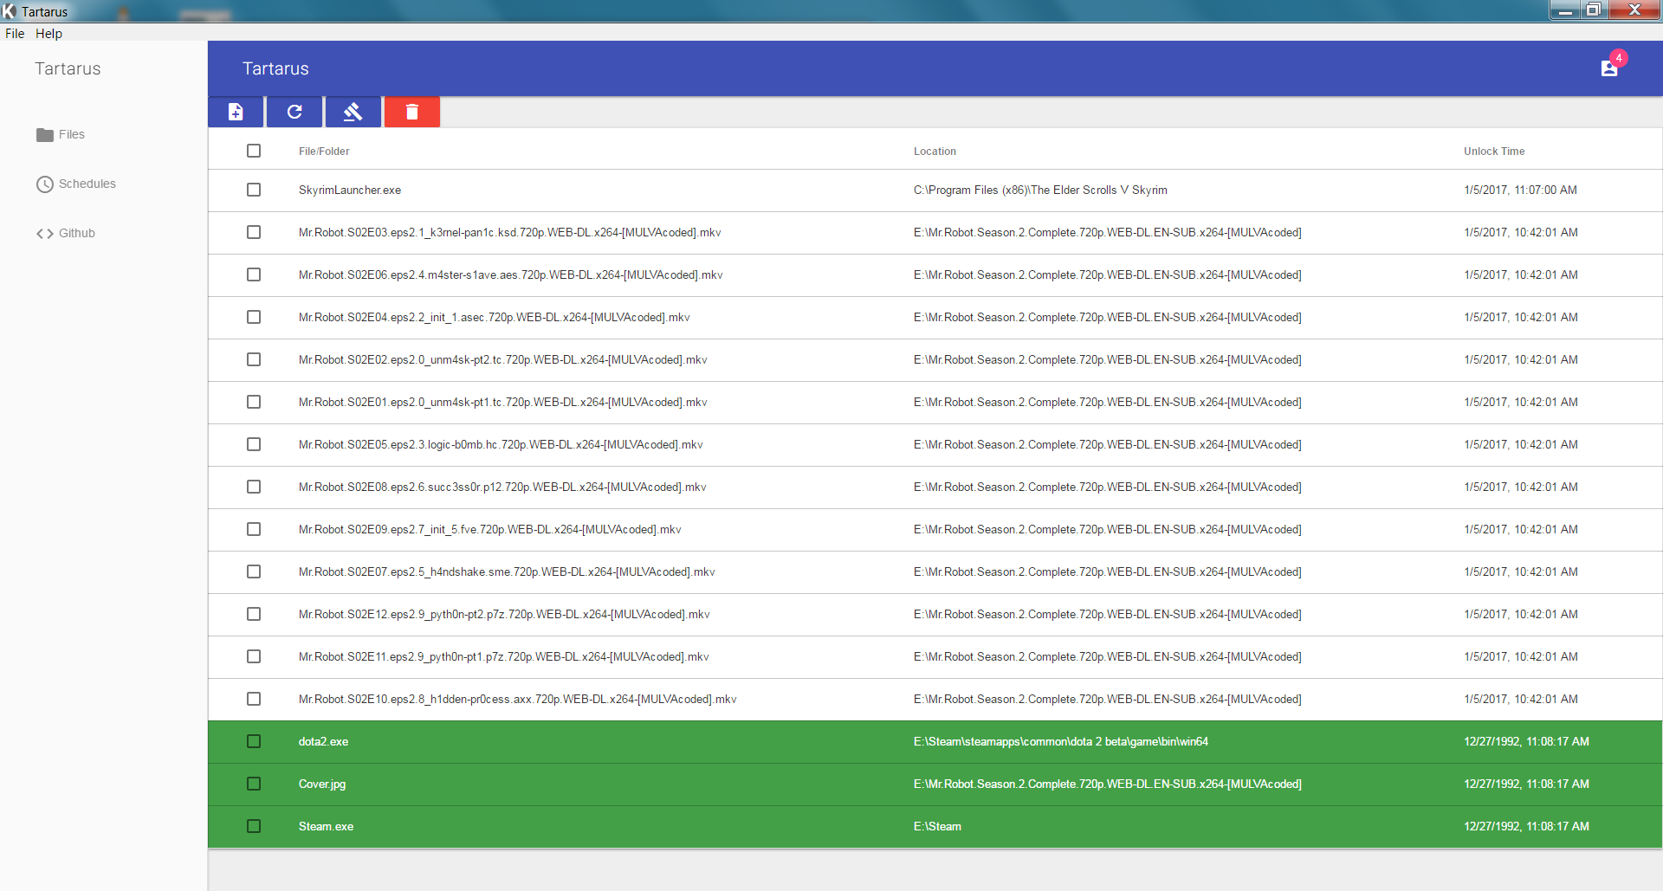The height and width of the screenshot is (891, 1663).
Task: Click the S02E05 logic-b0mb file name
Action: pos(501,444)
